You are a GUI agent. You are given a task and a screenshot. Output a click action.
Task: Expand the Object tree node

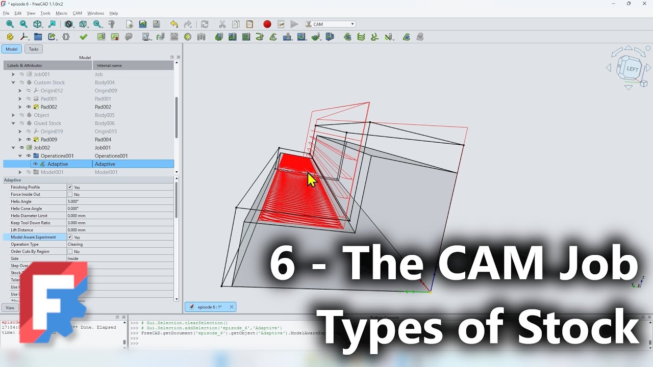point(13,115)
